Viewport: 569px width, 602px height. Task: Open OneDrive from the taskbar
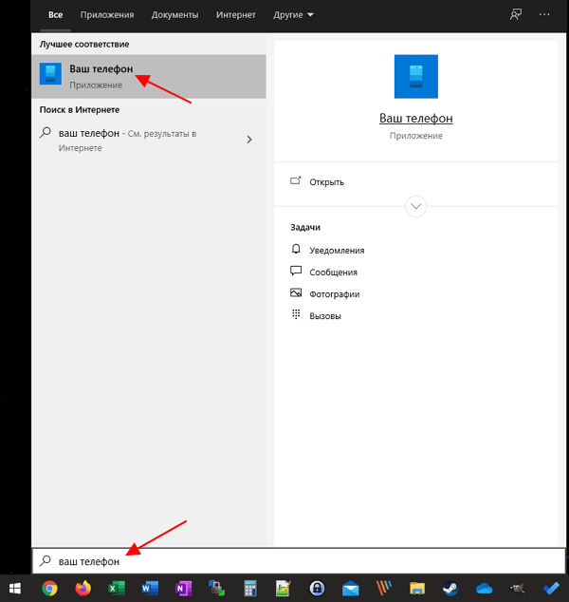pos(484,589)
